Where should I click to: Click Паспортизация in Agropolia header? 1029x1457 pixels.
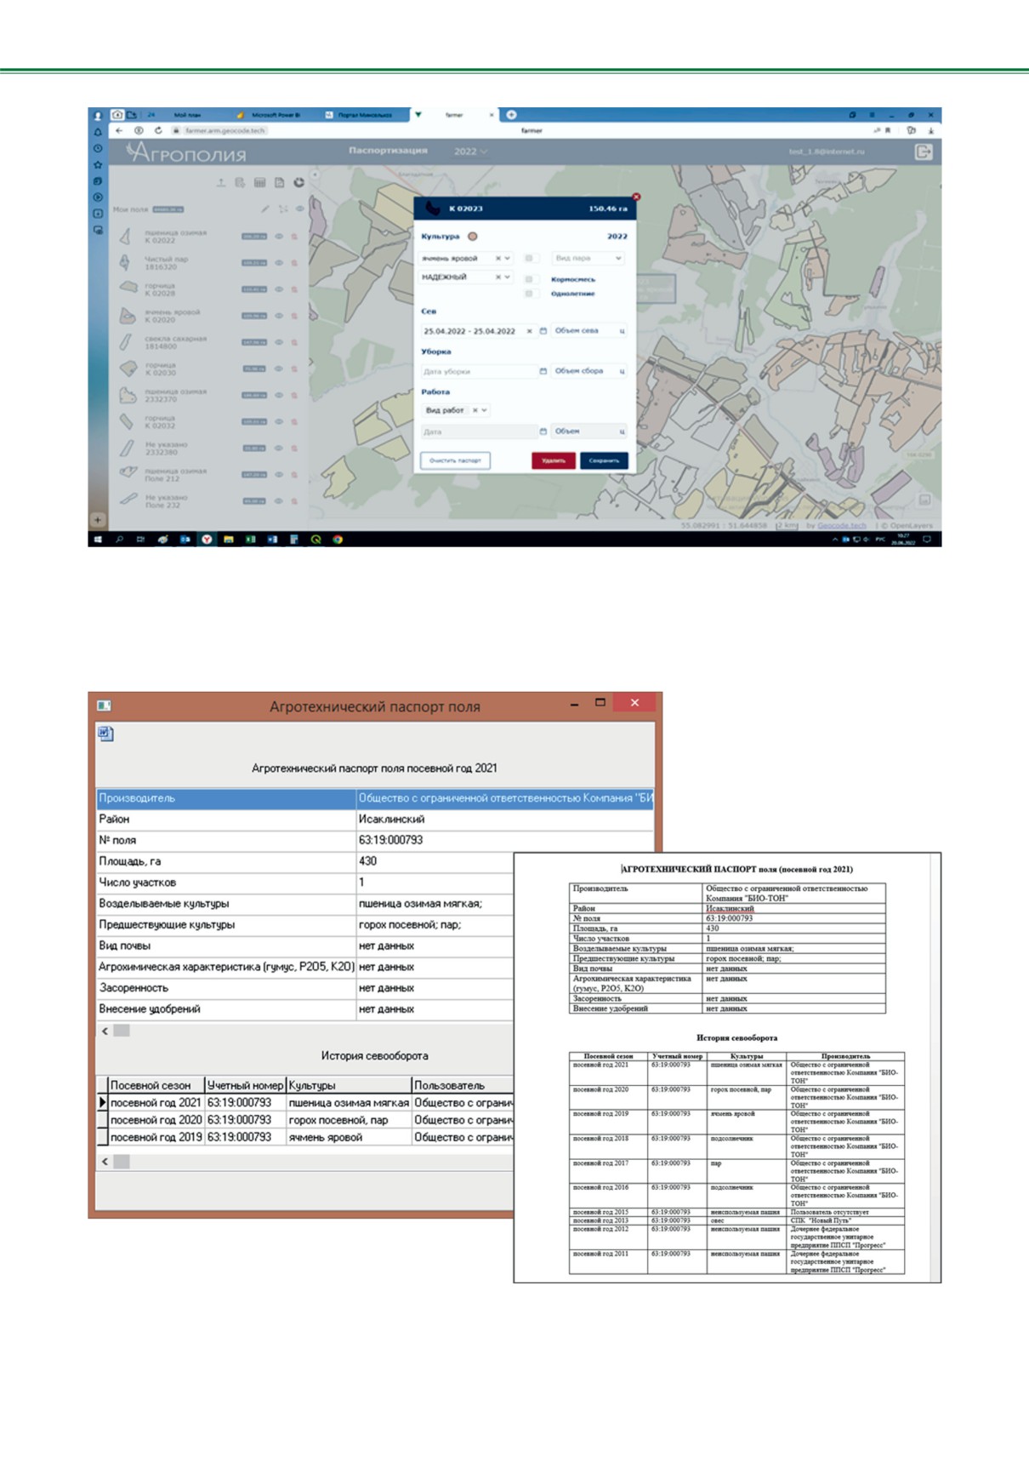point(388,151)
